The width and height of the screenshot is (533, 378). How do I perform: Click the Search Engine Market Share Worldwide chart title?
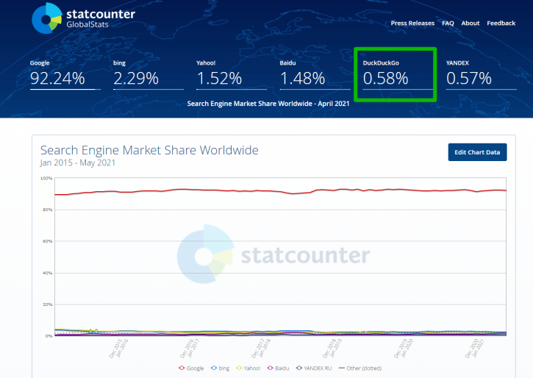coord(149,150)
